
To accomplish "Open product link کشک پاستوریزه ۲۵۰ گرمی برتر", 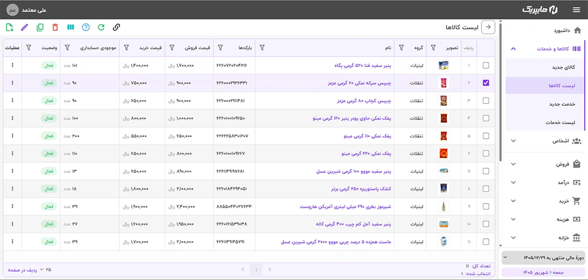I will click(361, 189).
